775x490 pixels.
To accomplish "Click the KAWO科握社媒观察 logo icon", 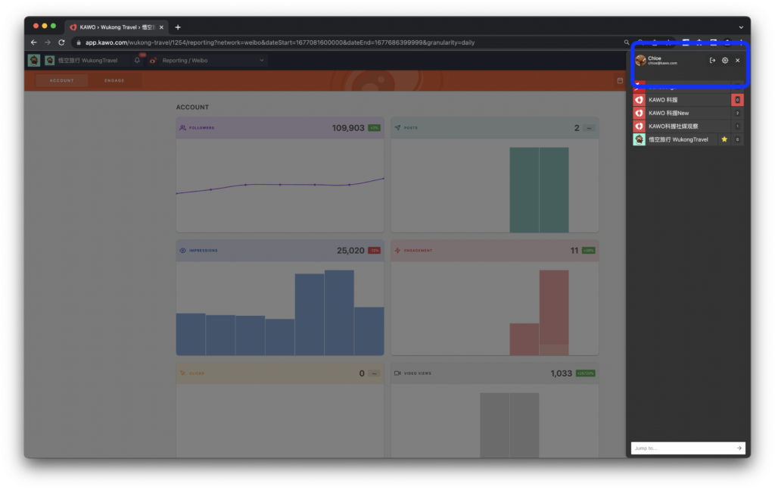I will 639,126.
